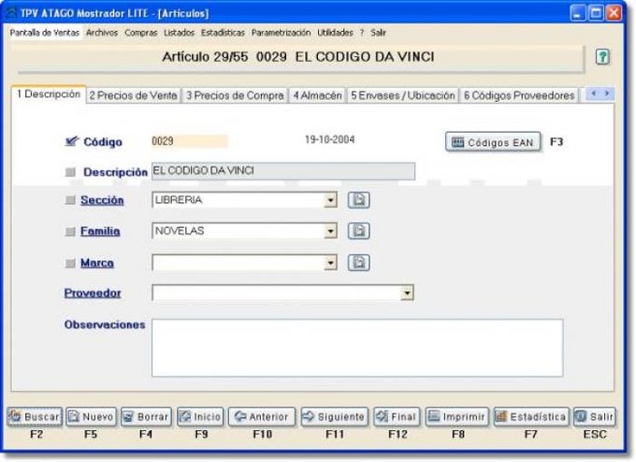Click the Sección link label

(x=102, y=200)
